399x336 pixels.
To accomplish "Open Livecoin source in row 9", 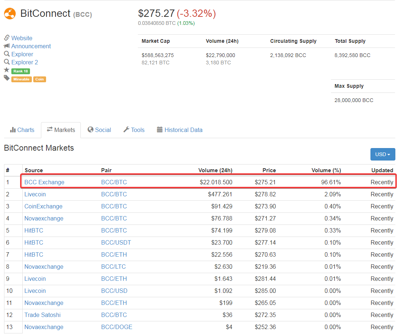I will pyautogui.click(x=35, y=279).
